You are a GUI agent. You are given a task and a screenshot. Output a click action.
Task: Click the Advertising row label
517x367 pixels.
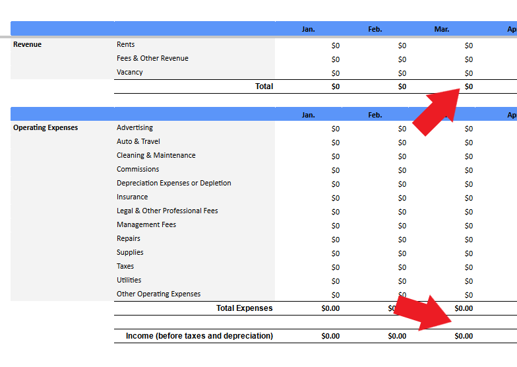(x=135, y=128)
